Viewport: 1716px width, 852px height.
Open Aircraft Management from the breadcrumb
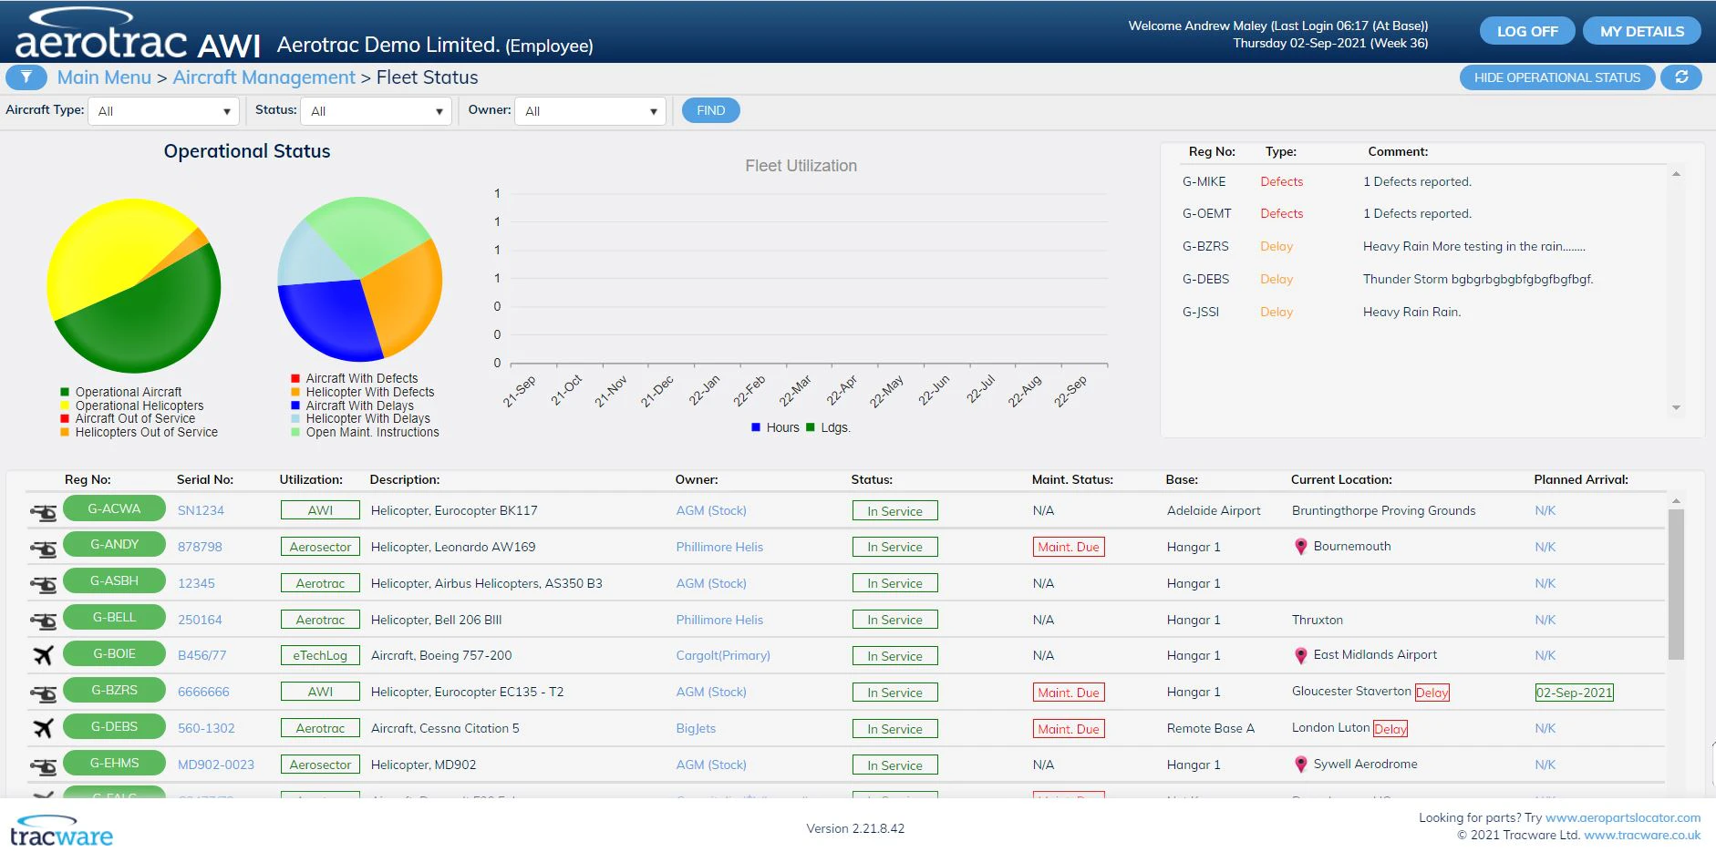(x=264, y=77)
